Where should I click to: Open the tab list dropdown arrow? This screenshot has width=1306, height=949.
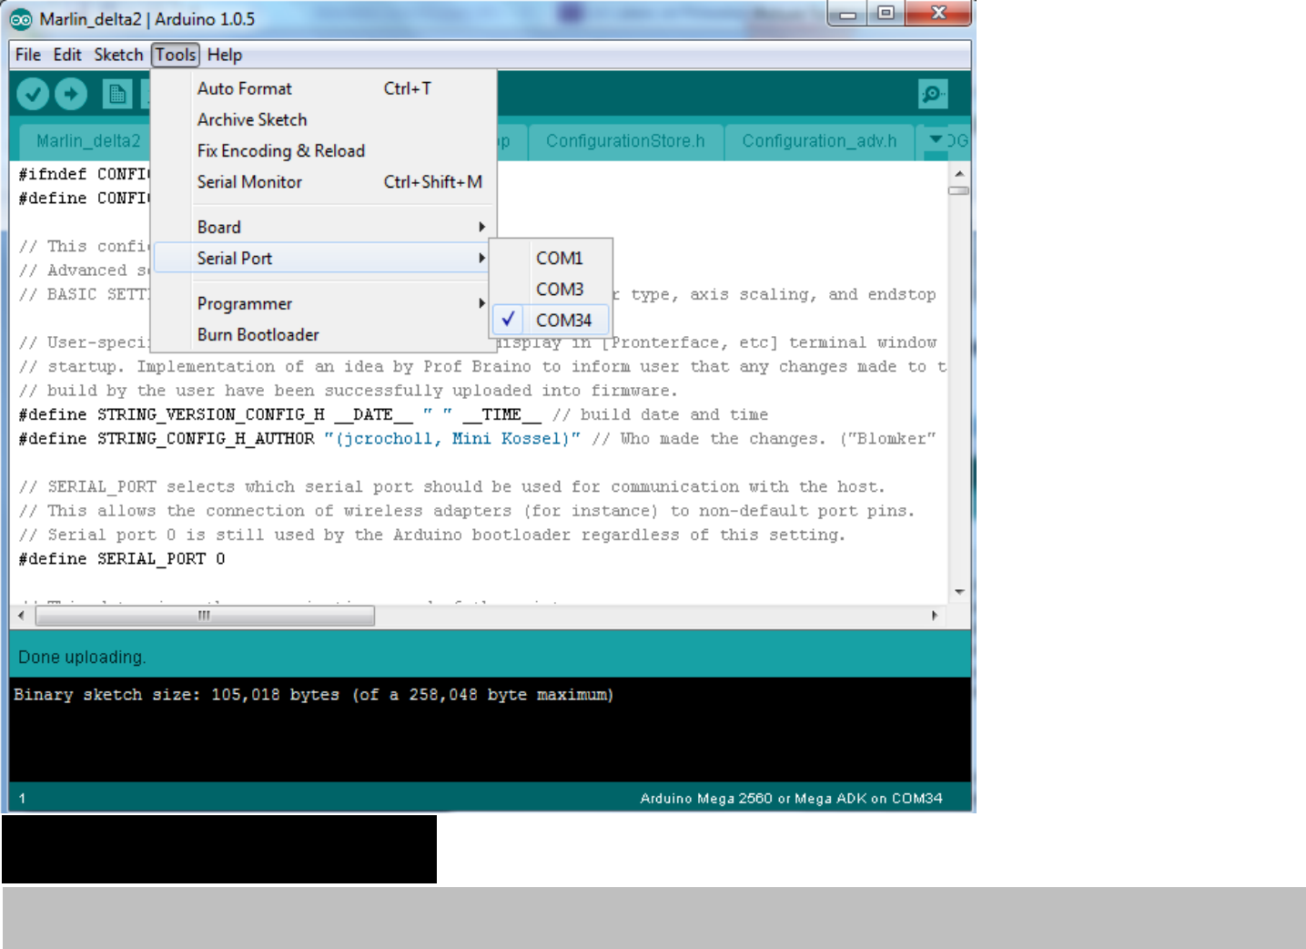click(x=936, y=140)
